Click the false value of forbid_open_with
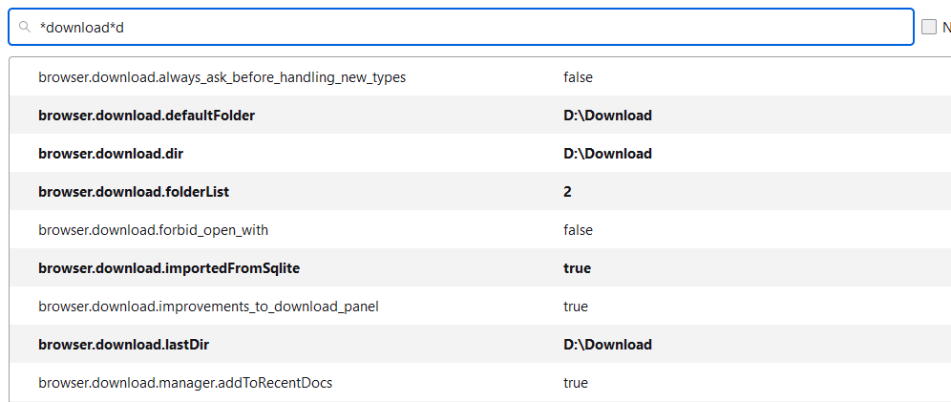Viewport: 951px width, 402px height. (x=578, y=230)
